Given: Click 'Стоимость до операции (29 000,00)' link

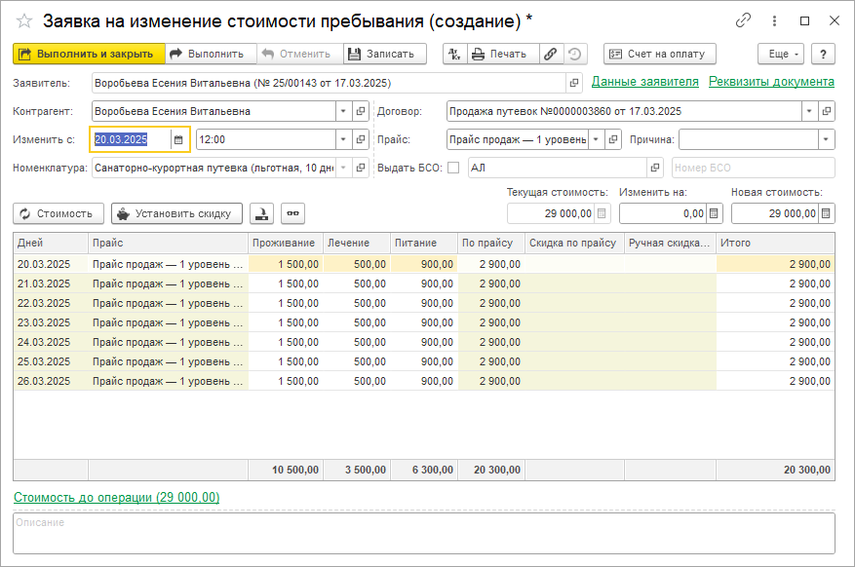Looking at the screenshot, I should pyautogui.click(x=116, y=498).
